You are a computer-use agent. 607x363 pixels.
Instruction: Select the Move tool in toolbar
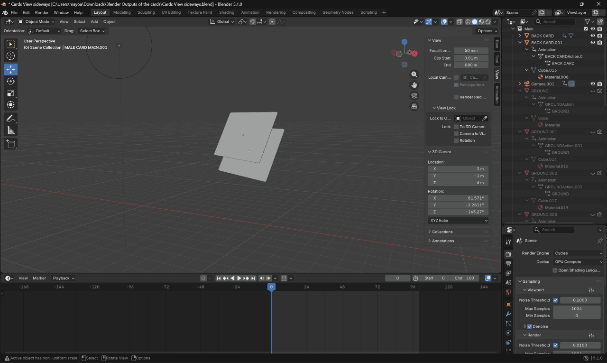[10, 69]
